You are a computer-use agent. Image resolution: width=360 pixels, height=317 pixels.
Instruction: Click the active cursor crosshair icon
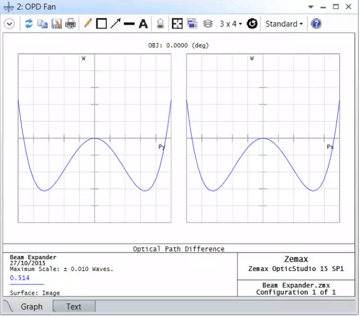[x=177, y=24]
